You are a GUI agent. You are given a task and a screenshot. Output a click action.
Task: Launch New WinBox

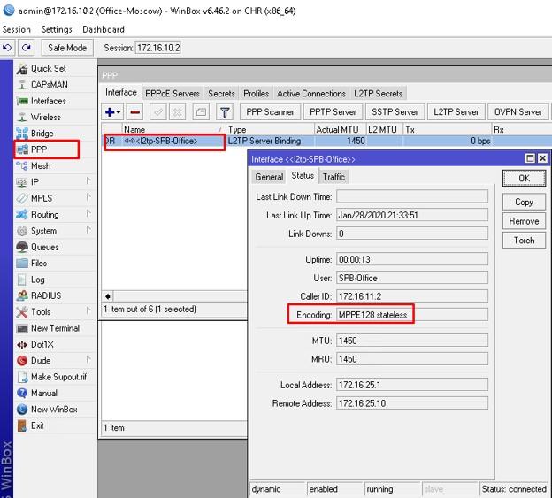pyautogui.click(x=54, y=410)
